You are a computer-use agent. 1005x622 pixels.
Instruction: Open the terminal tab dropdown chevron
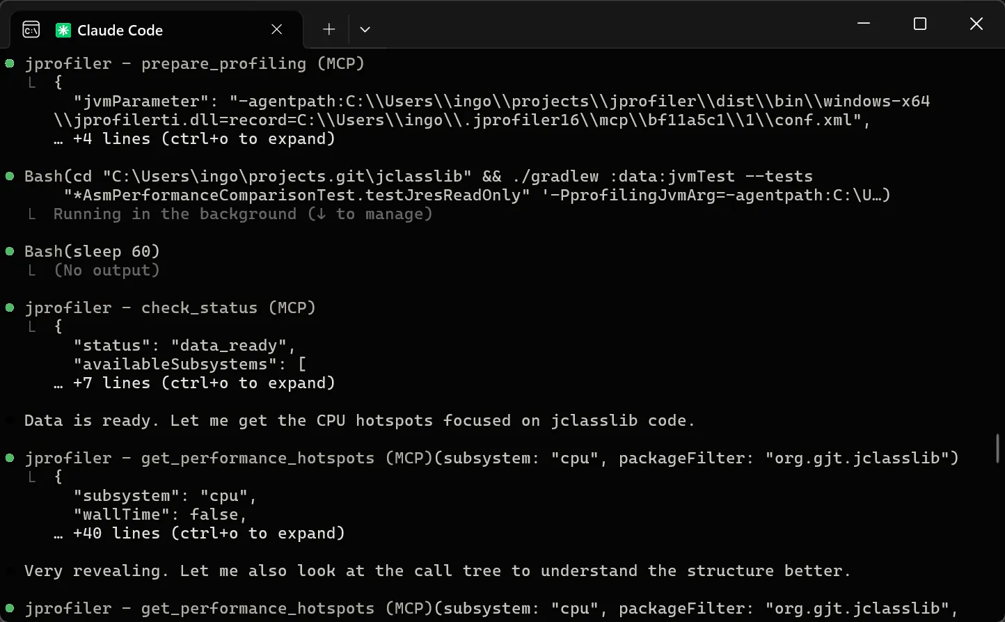[365, 29]
